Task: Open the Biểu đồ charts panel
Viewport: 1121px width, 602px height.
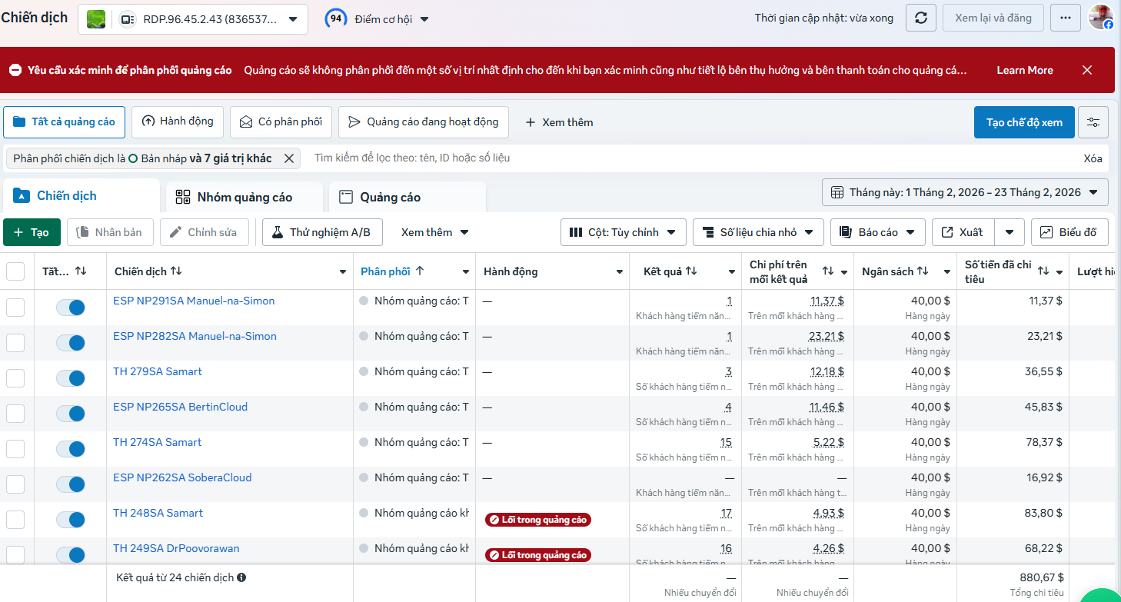Action: click(x=1069, y=232)
